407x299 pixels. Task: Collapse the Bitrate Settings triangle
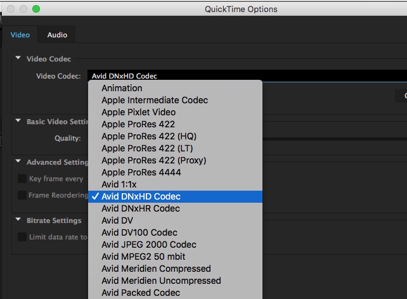(x=18, y=219)
